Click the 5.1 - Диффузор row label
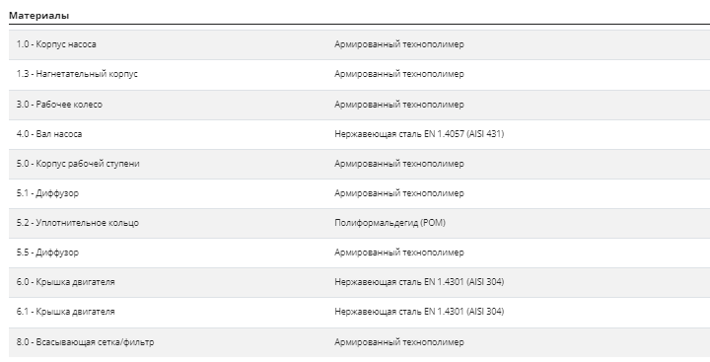This screenshot has width=710, height=362. coord(47,193)
